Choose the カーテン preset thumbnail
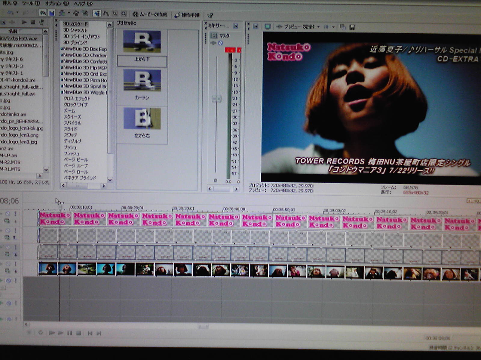This screenshot has width=481, height=360. (x=142, y=80)
